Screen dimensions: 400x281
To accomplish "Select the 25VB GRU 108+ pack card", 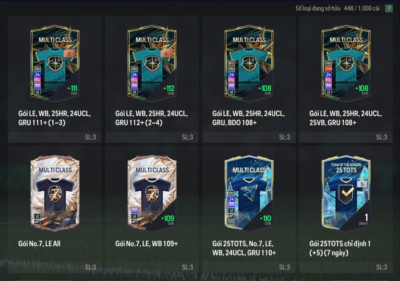I will pyautogui.click(x=346, y=63).
